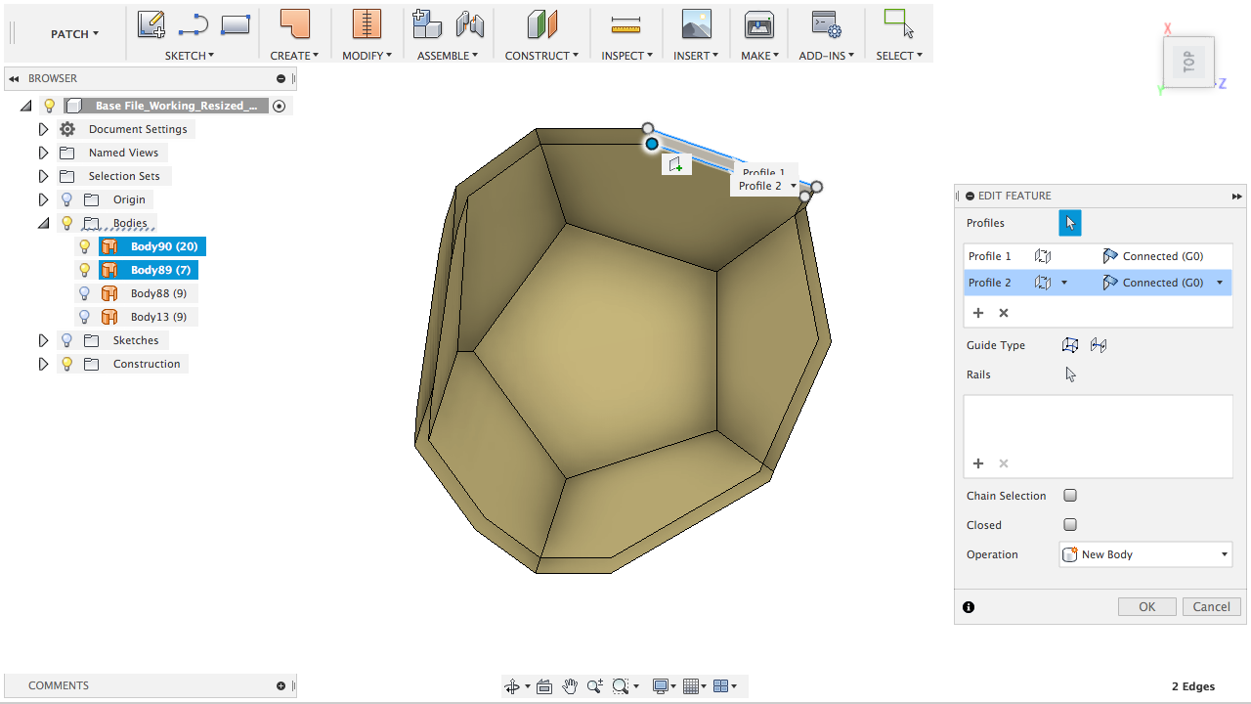Viewport: 1251px width, 704px height.
Task: Click the Rails selection cursor icon
Action: coord(1071,374)
